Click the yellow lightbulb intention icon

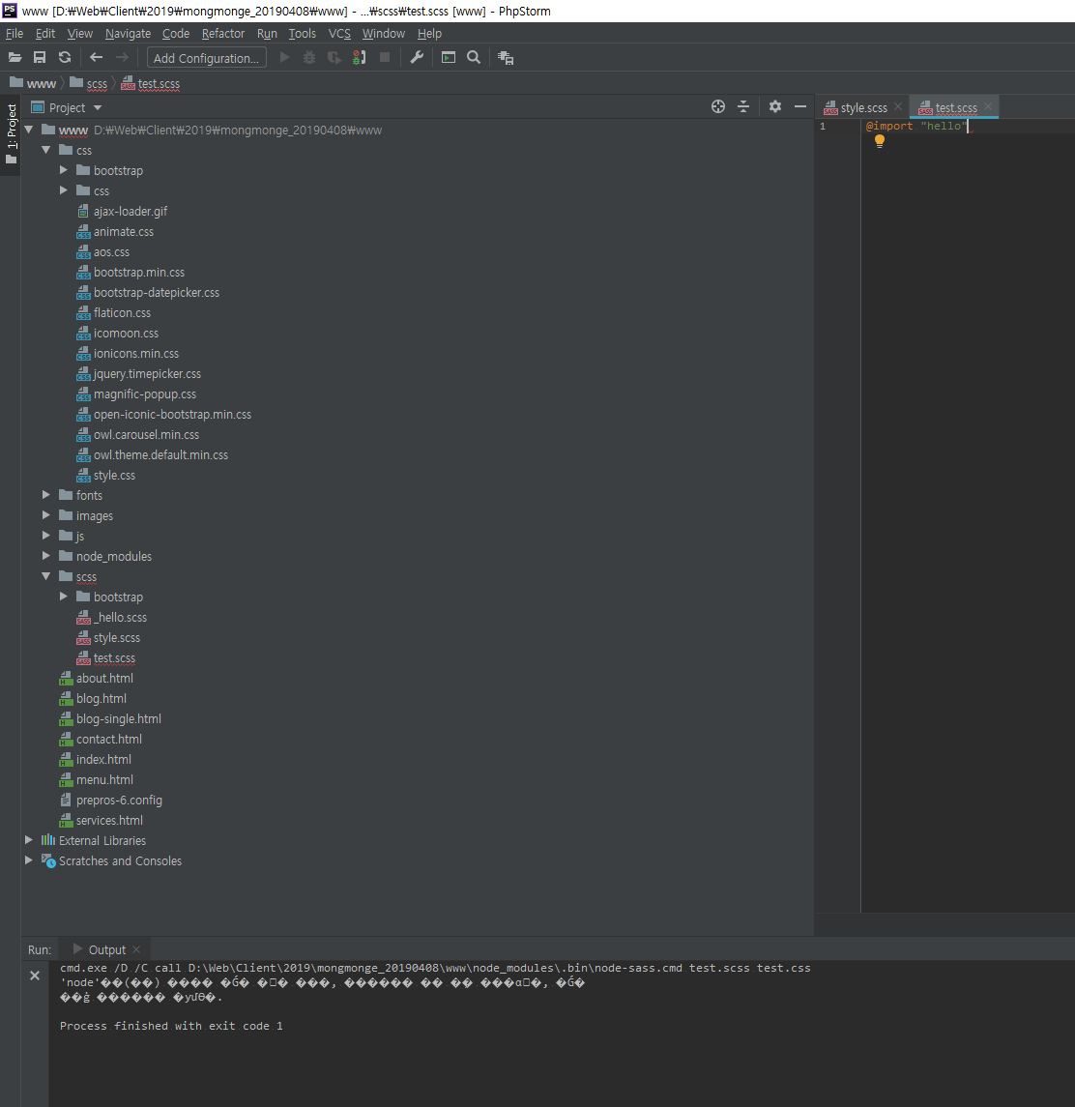tap(880, 141)
